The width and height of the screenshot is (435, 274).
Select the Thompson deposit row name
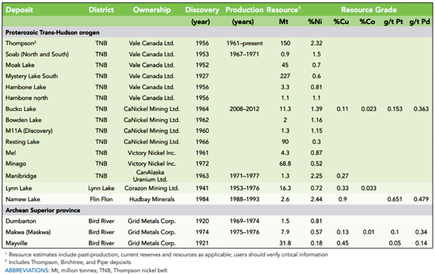point(21,43)
